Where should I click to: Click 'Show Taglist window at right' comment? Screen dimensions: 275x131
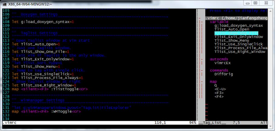pos(46,82)
